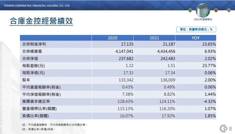Viewport: 235px width, 134px height.
Task: Click the 4,147,041 value
Action: pyautogui.click(x=124, y=51)
